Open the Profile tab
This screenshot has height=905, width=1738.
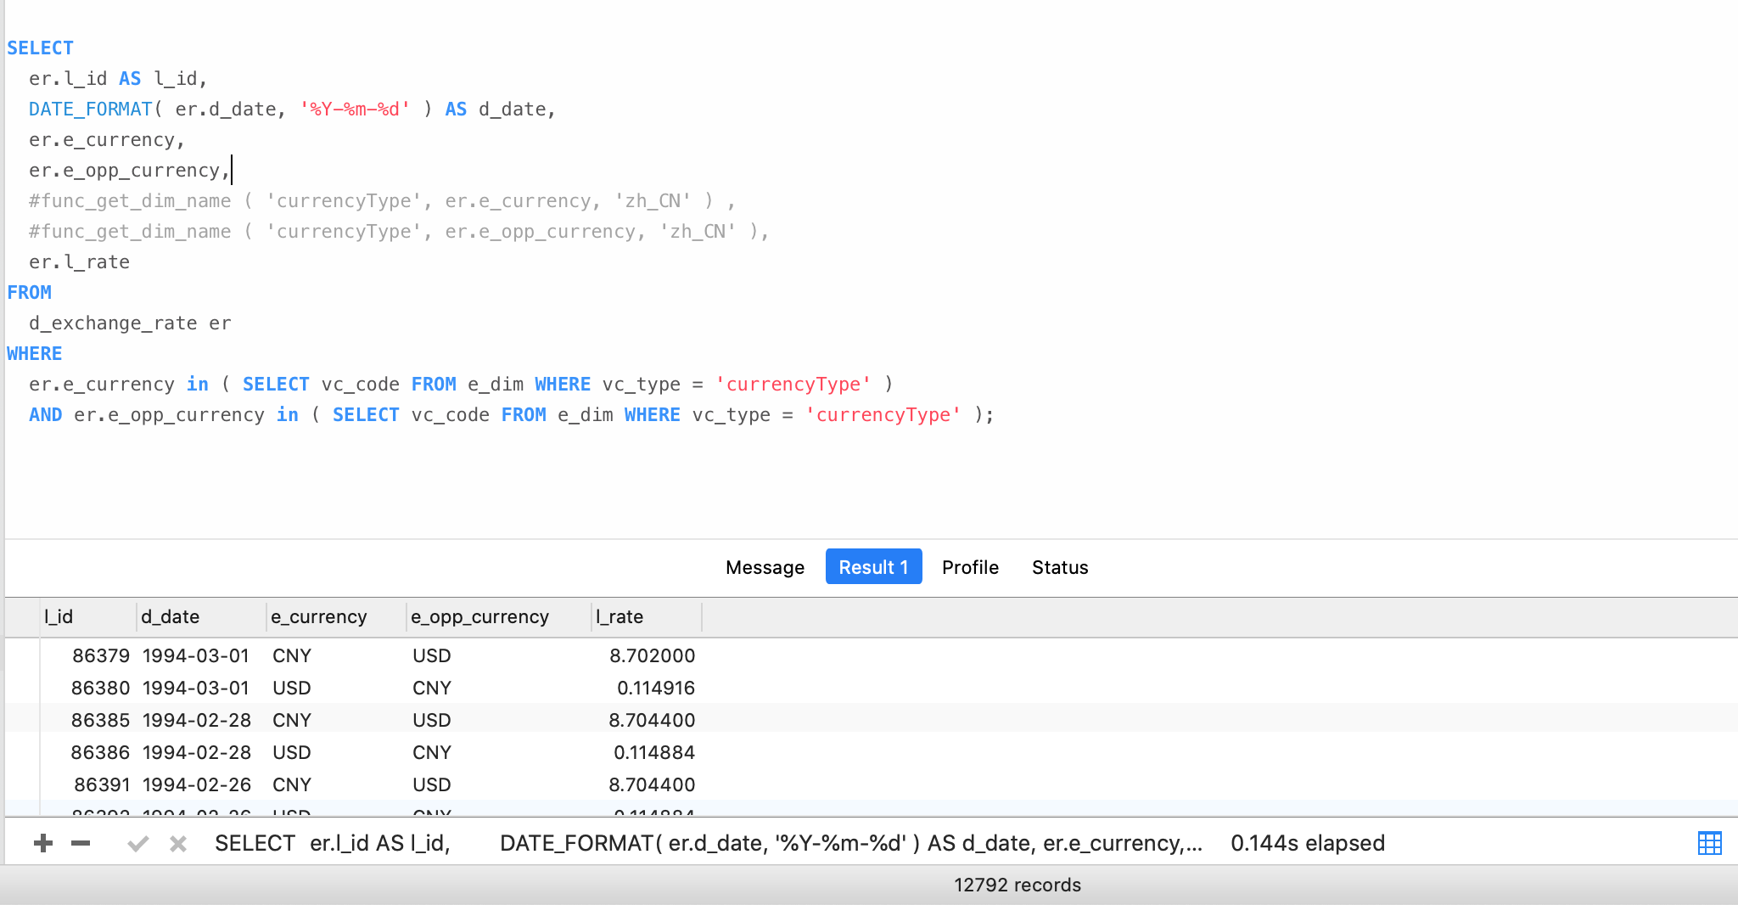click(x=970, y=567)
